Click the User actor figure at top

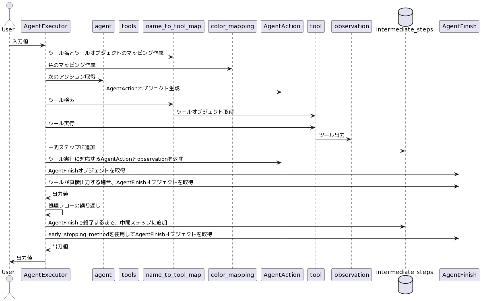click(x=9, y=14)
